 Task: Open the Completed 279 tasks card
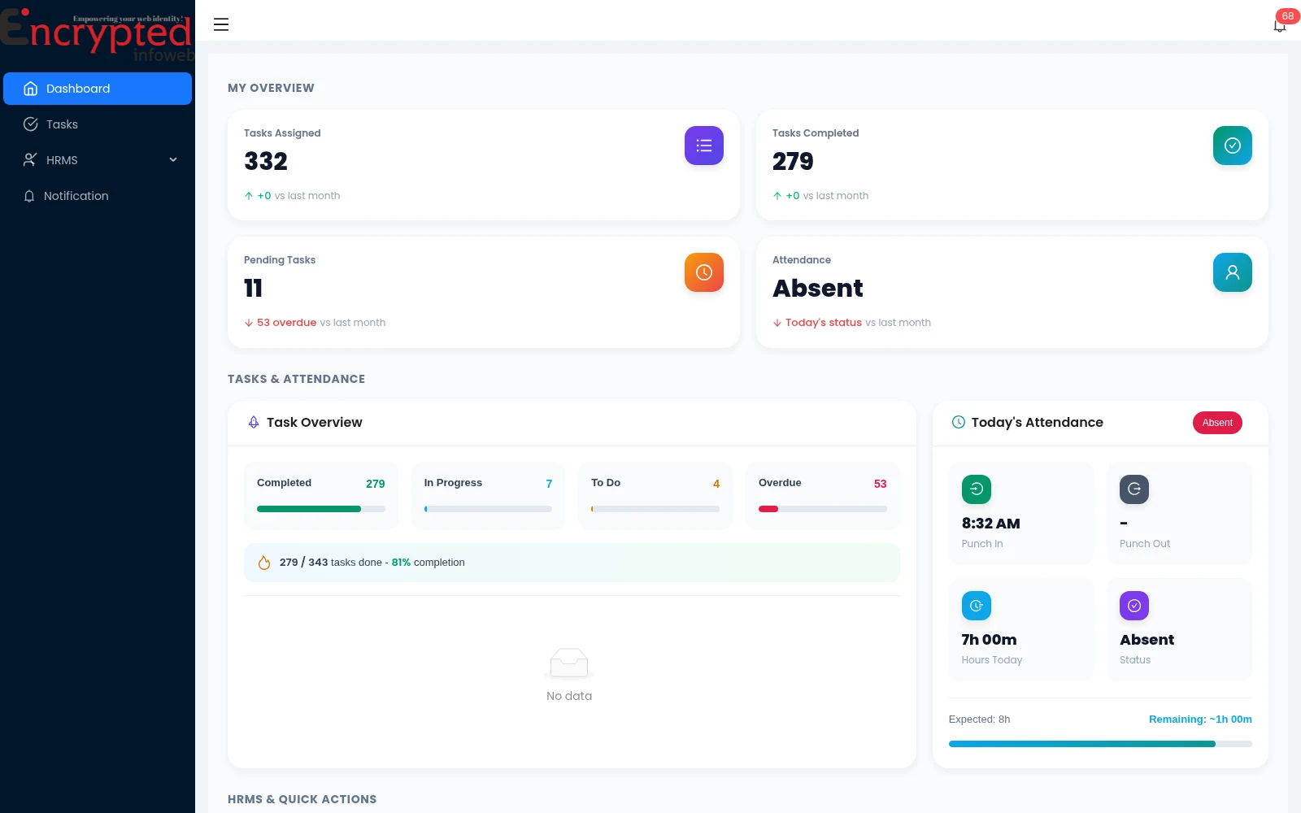321,496
